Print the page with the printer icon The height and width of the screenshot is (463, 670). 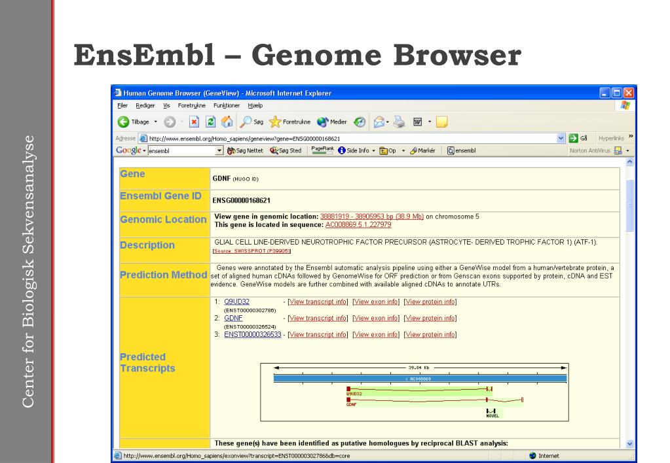[399, 122]
